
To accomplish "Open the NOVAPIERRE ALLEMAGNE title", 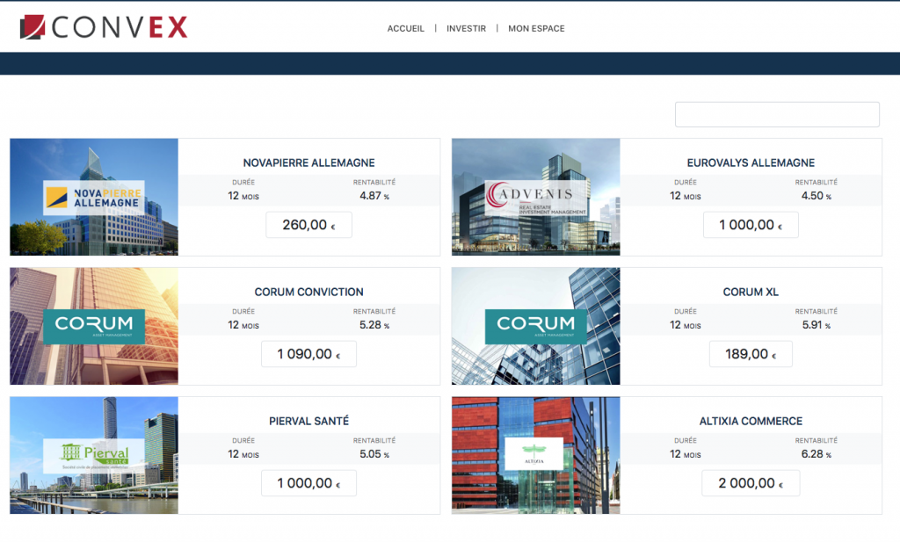I will [308, 163].
